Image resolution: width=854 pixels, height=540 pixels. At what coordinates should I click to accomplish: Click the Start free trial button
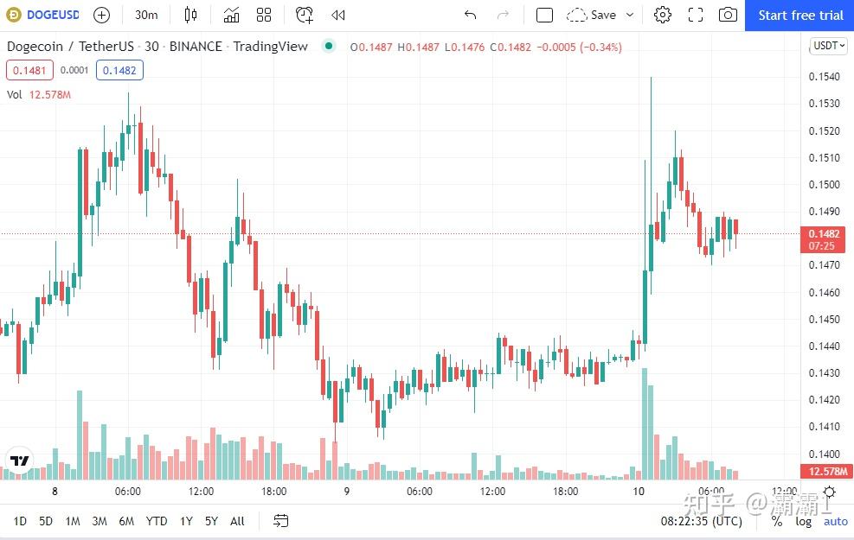(799, 16)
